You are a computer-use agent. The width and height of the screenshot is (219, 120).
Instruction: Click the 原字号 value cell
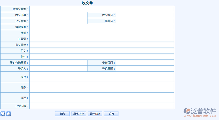click(145, 21)
